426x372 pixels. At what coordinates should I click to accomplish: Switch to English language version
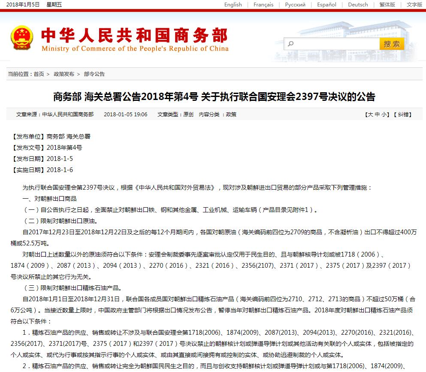(x=233, y=5)
